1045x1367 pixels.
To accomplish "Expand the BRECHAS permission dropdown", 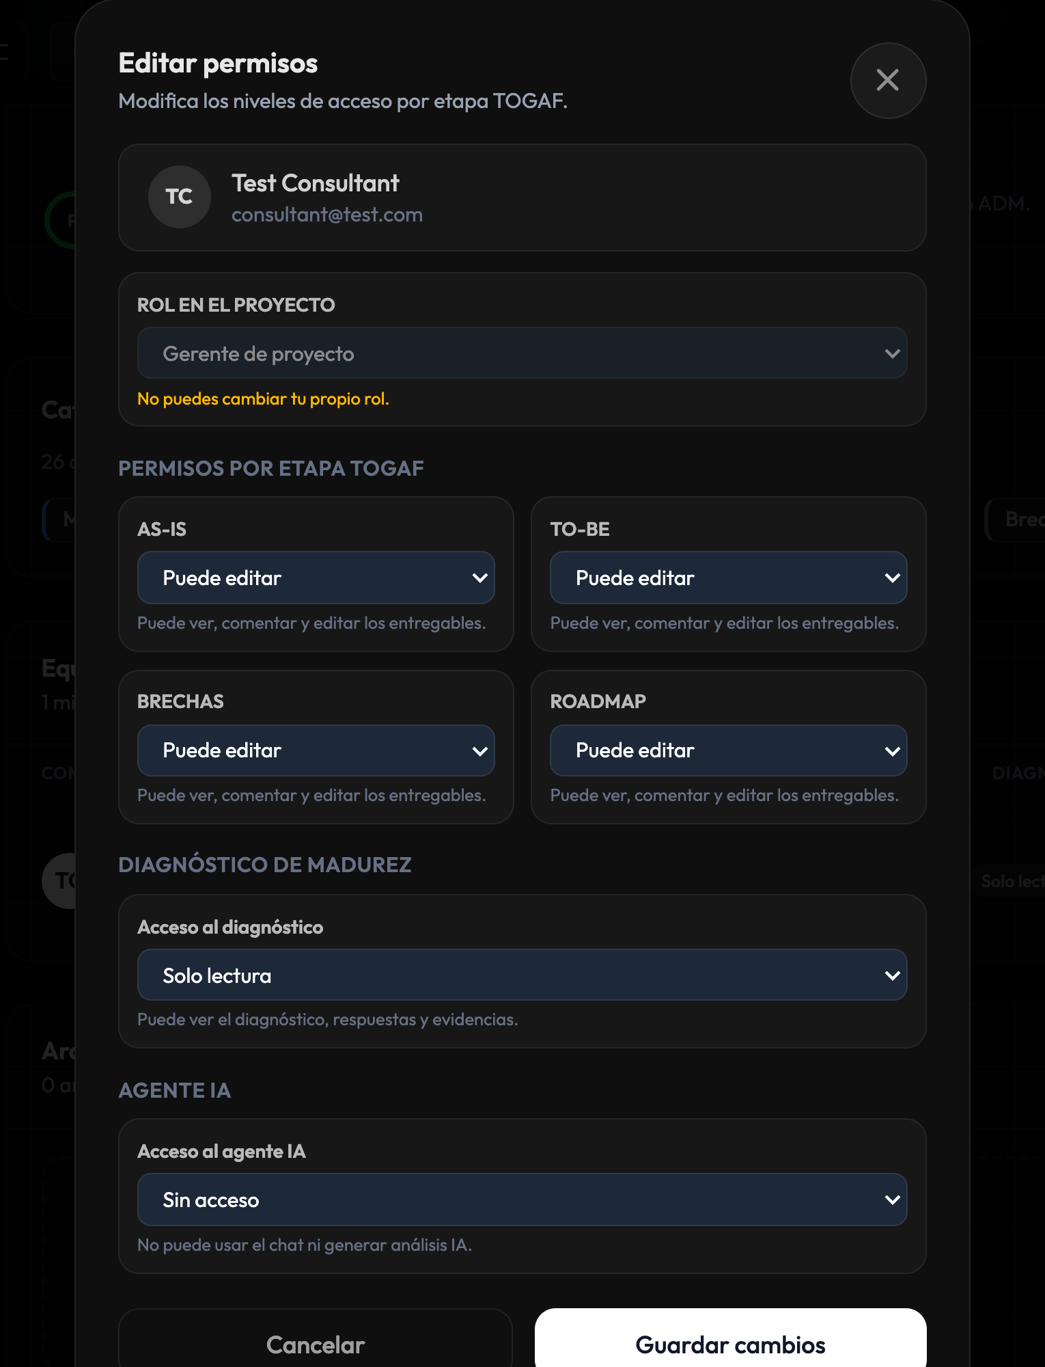I will (316, 750).
